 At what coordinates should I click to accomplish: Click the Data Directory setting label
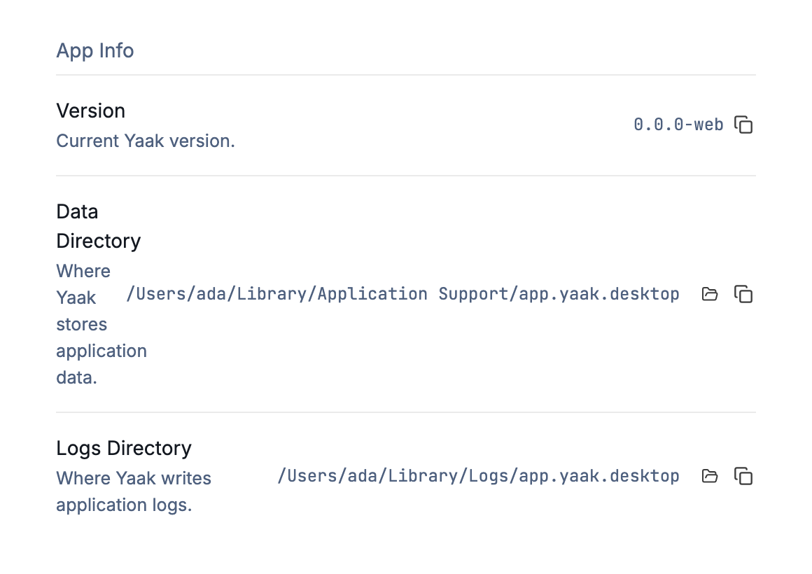pos(99,226)
